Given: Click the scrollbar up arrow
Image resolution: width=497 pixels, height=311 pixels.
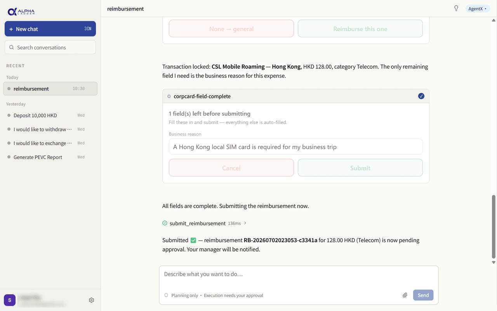Looking at the screenshot, I should [494, 20].
